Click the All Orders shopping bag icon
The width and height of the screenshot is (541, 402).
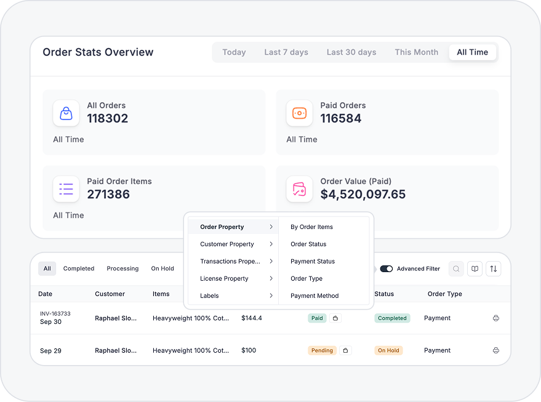[x=66, y=113]
